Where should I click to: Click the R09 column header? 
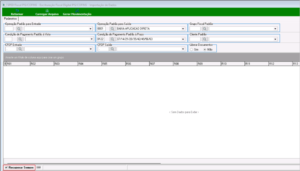pyautogui.click(x=209, y=64)
